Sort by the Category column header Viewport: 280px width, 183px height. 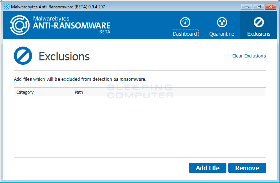point(25,92)
